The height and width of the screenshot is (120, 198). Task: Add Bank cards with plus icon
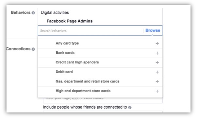click(x=157, y=53)
